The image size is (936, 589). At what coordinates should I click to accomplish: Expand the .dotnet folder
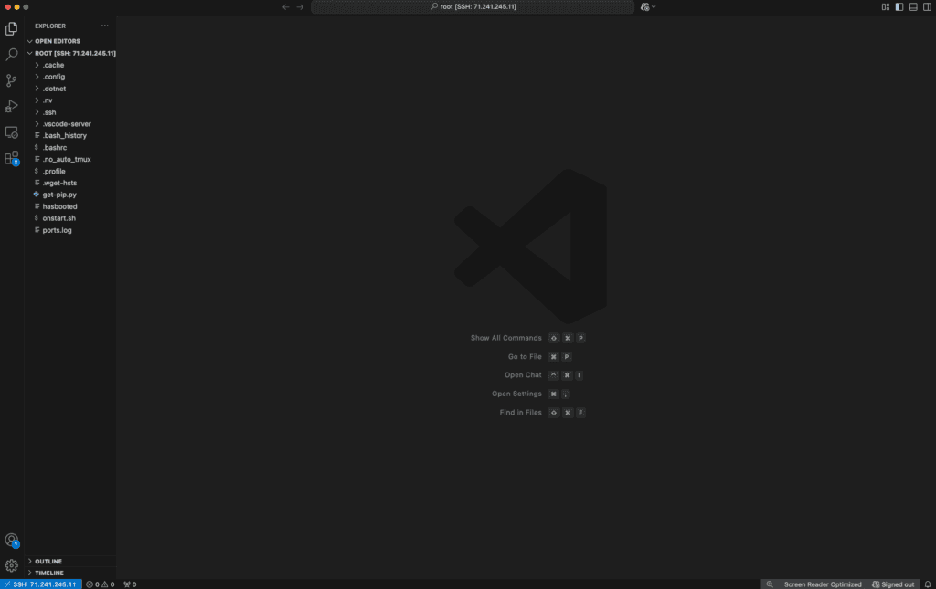(x=70, y=89)
